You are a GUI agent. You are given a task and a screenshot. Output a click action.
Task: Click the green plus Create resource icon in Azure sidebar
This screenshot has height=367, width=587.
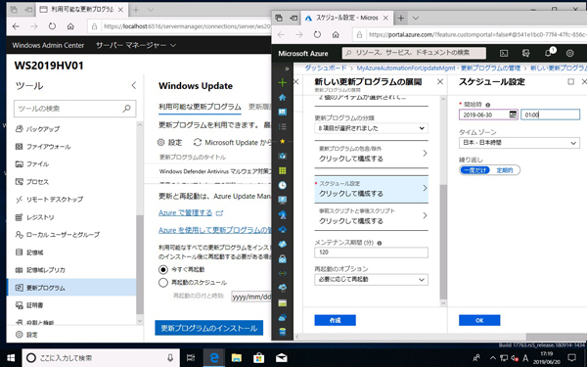pyautogui.click(x=283, y=83)
